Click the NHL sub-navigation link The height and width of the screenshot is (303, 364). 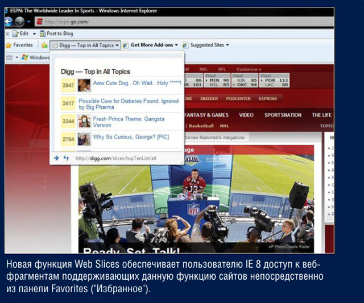[x=224, y=126]
